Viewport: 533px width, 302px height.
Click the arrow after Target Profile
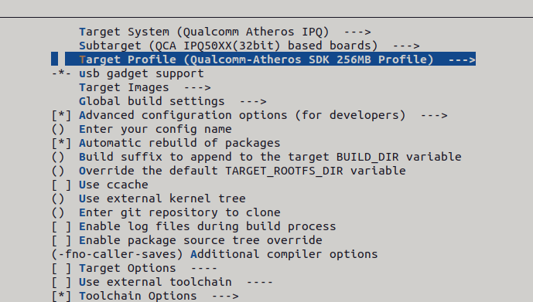pos(462,60)
